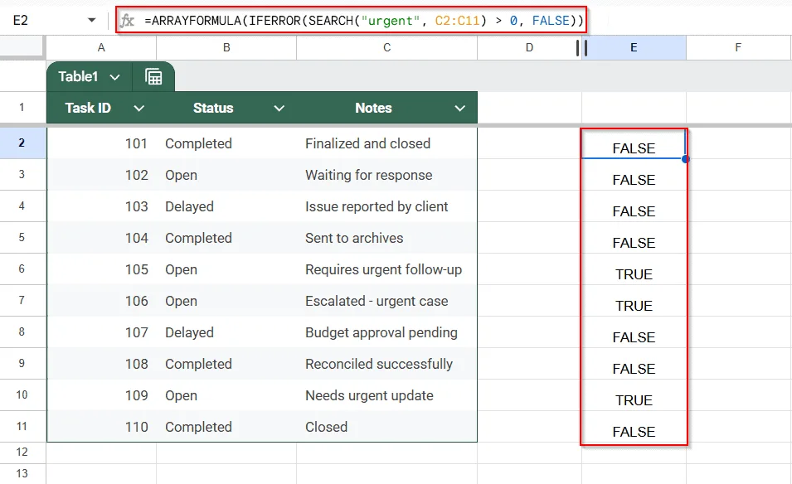Click TRUE result in row 7
This screenshot has width=792, height=484.
(x=634, y=302)
